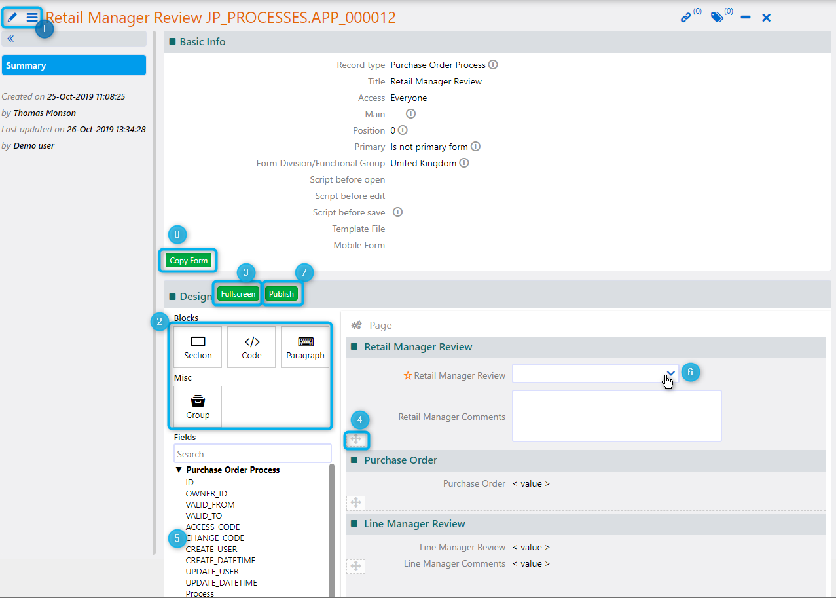Viewport: 836px width, 598px height.
Task: Select the CHANGE_CODE field
Action: point(215,538)
